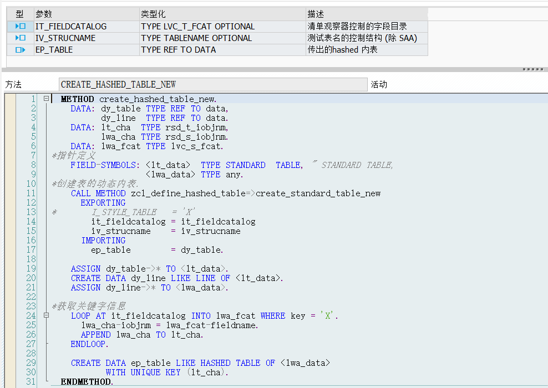Focus the method name field CREATE_HASHED_TABLE_NEW
Image resolution: width=548 pixels, height=388 pixels.
point(213,84)
